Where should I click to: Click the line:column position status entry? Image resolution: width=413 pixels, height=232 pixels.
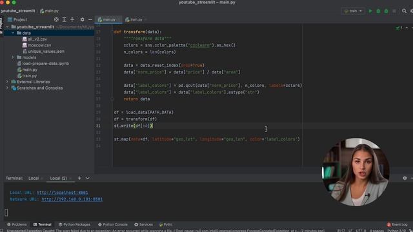[341, 231]
